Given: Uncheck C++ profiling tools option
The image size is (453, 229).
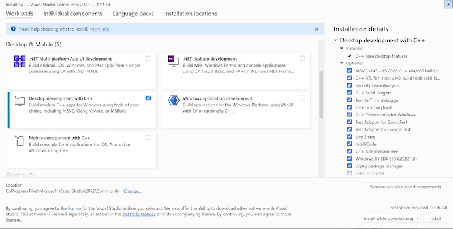Looking at the screenshot, I should 349,107.
